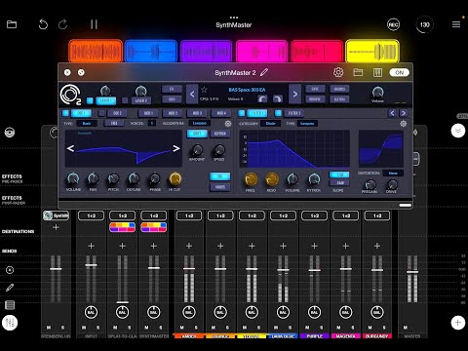This screenshot has width=468, height=351.
Task: Click the DRIFT button
Action: [x=197, y=134]
